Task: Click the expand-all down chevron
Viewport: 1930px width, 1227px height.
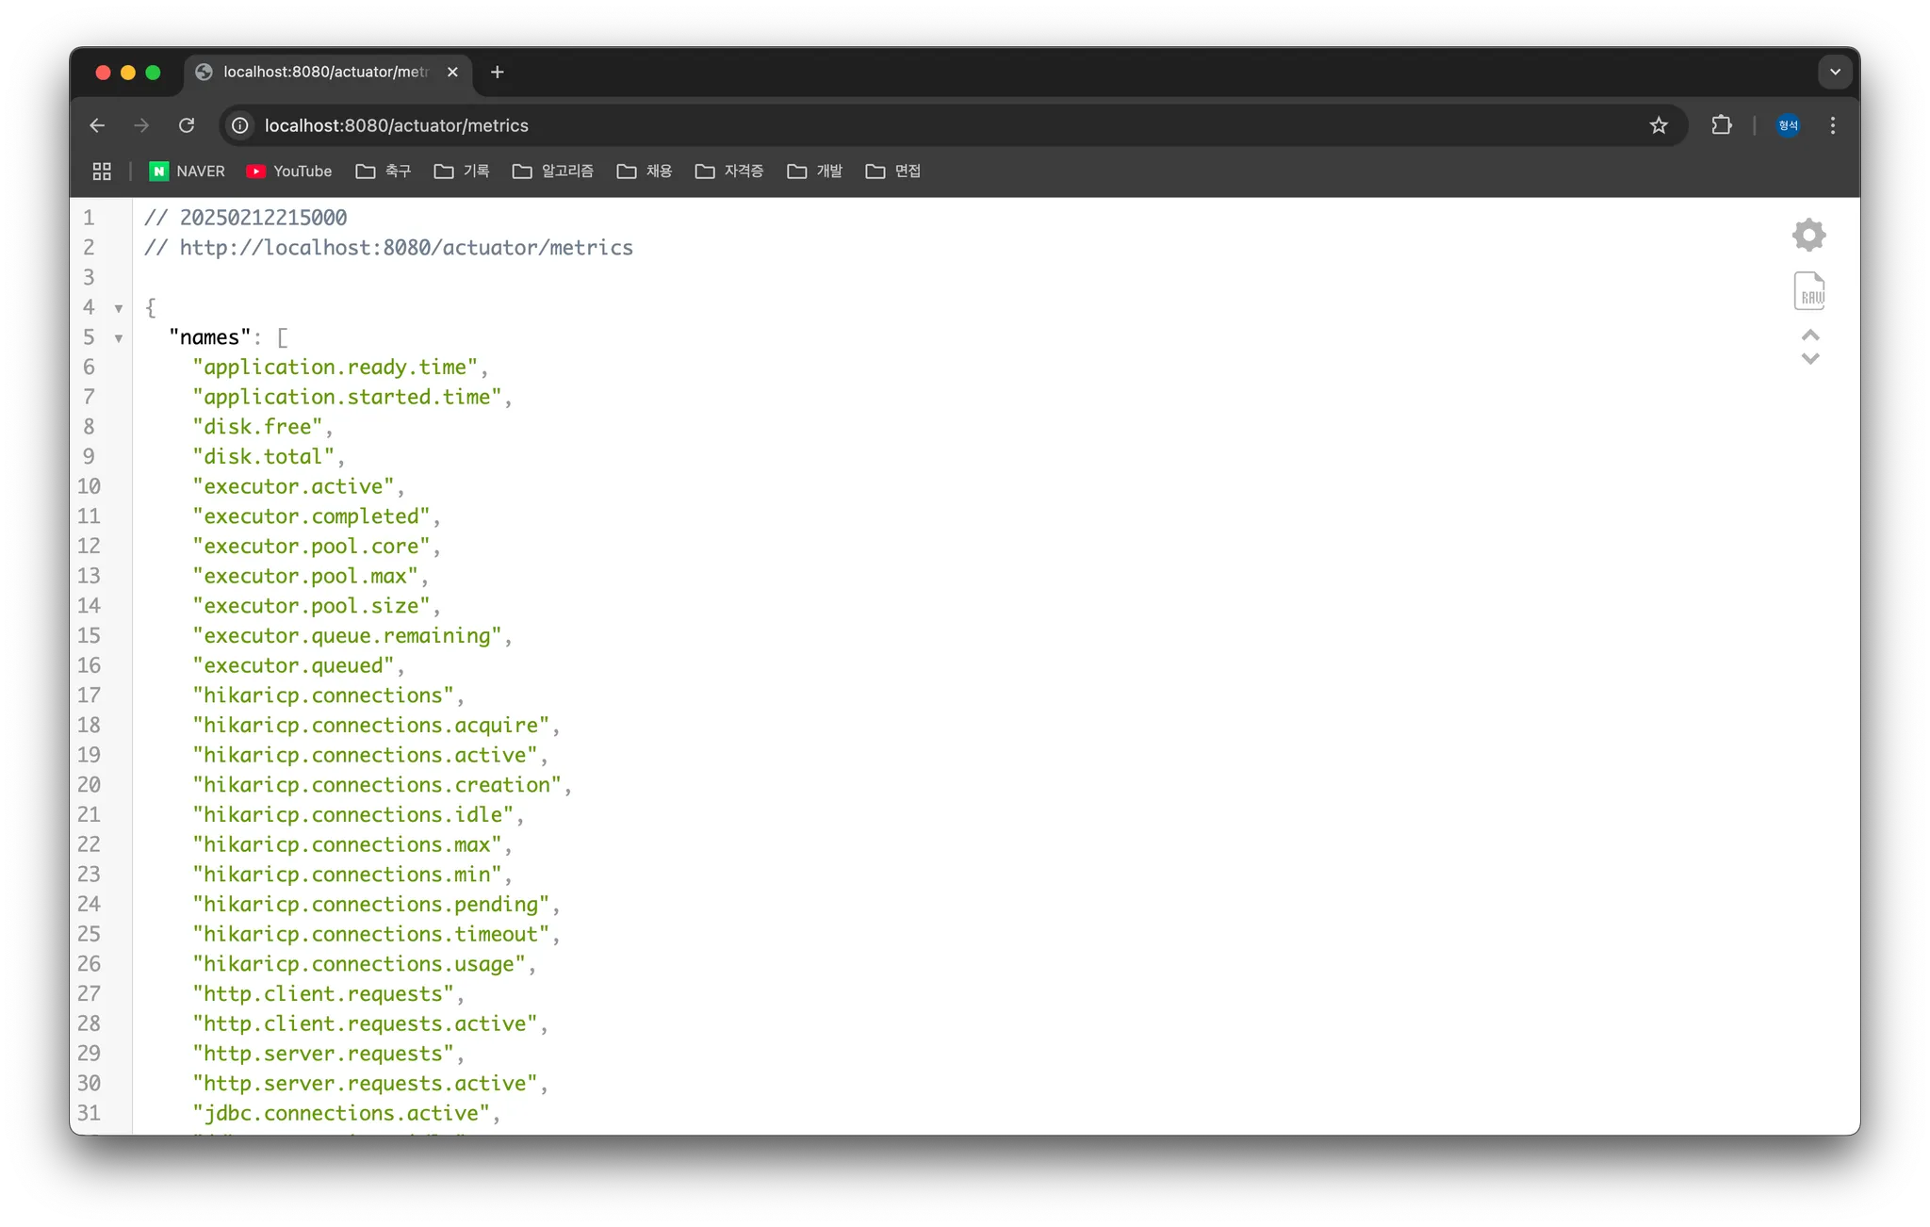Action: [x=1809, y=359]
